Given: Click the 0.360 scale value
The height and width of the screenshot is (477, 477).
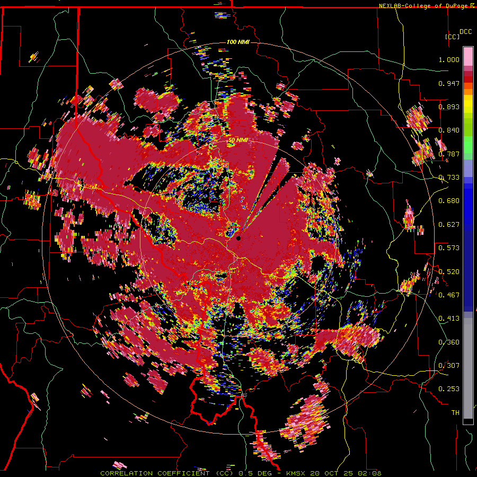Looking at the screenshot, I should point(449,342).
